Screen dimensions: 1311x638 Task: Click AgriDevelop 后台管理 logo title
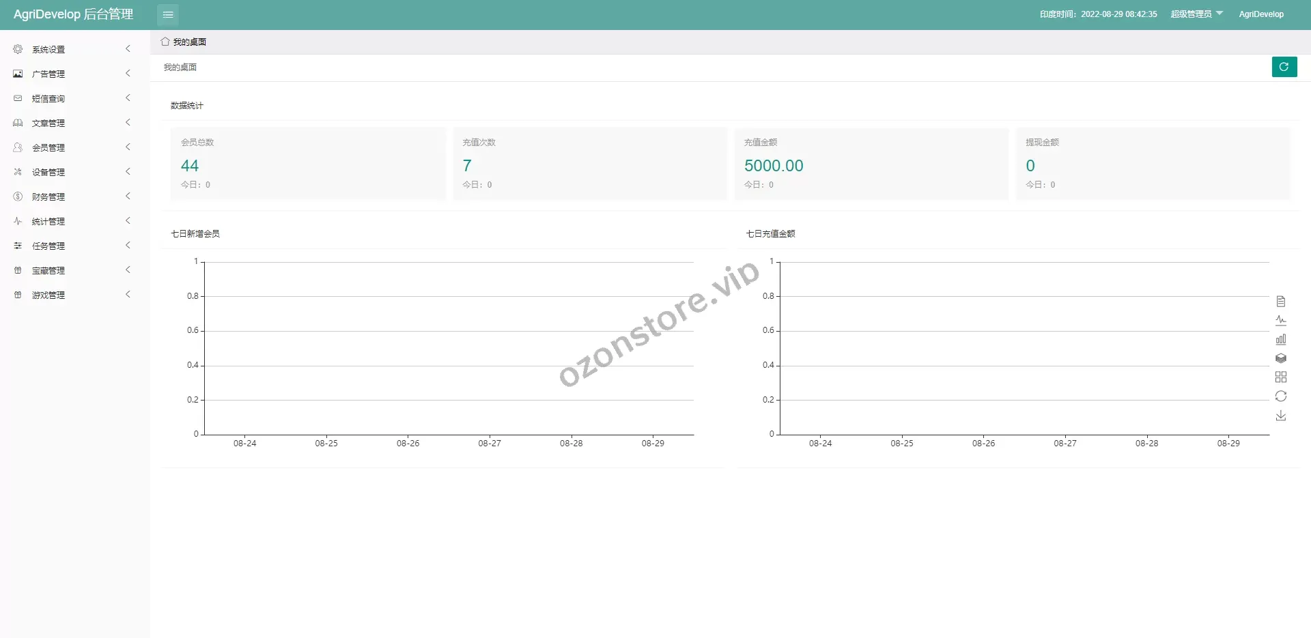73,14
